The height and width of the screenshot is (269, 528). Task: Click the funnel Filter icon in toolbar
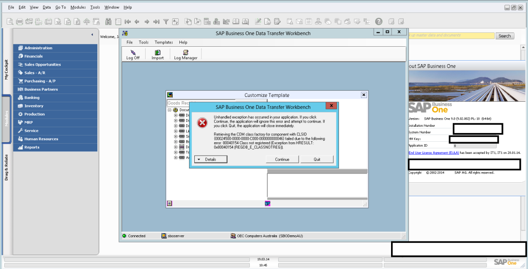coord(166,22)
